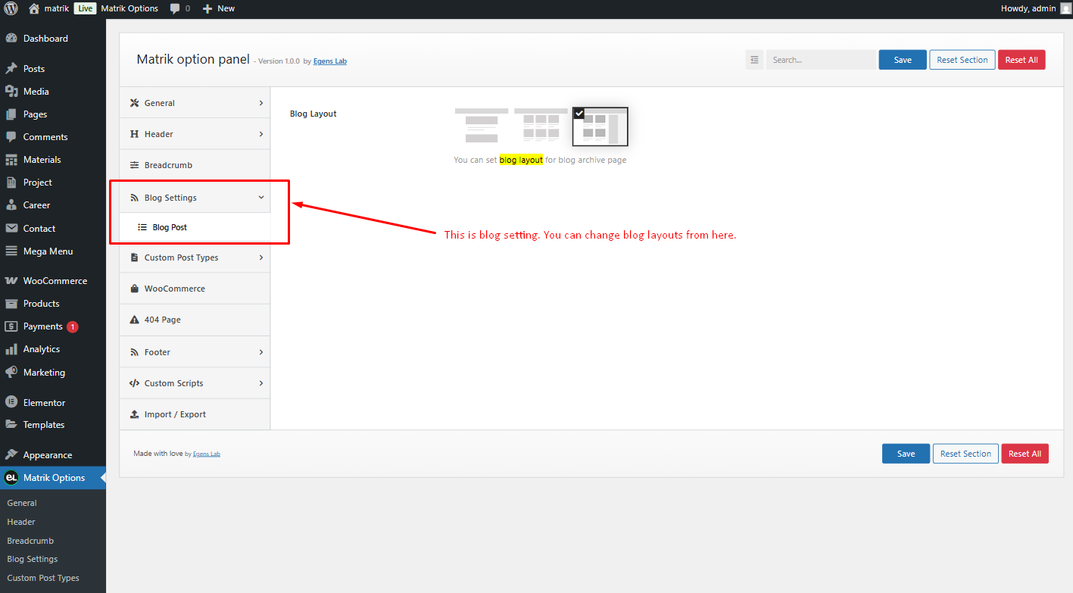Open the matrik site home icon
Screen dimensions: 1073x593
[34, 8]
